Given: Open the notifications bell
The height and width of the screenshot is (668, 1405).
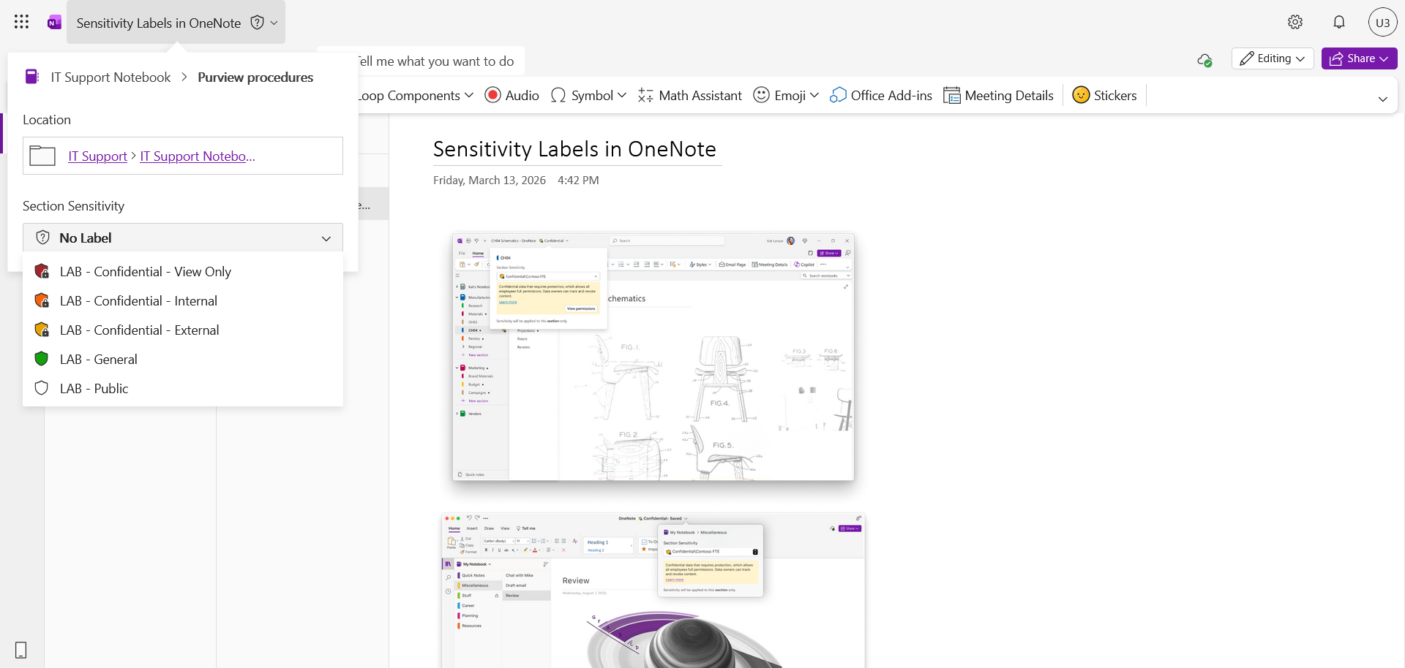Looking at the screenshot, I should (1339, 22).
